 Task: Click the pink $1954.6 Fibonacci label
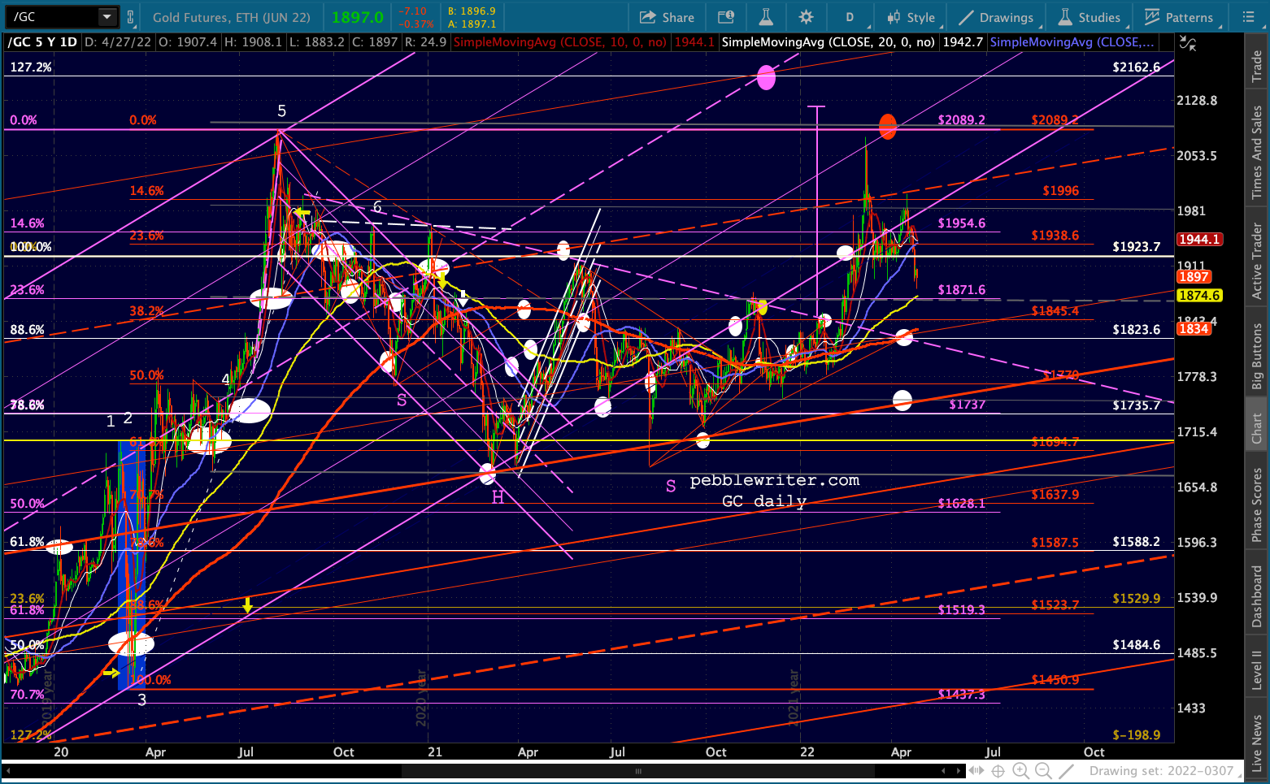tap(962, 223)
